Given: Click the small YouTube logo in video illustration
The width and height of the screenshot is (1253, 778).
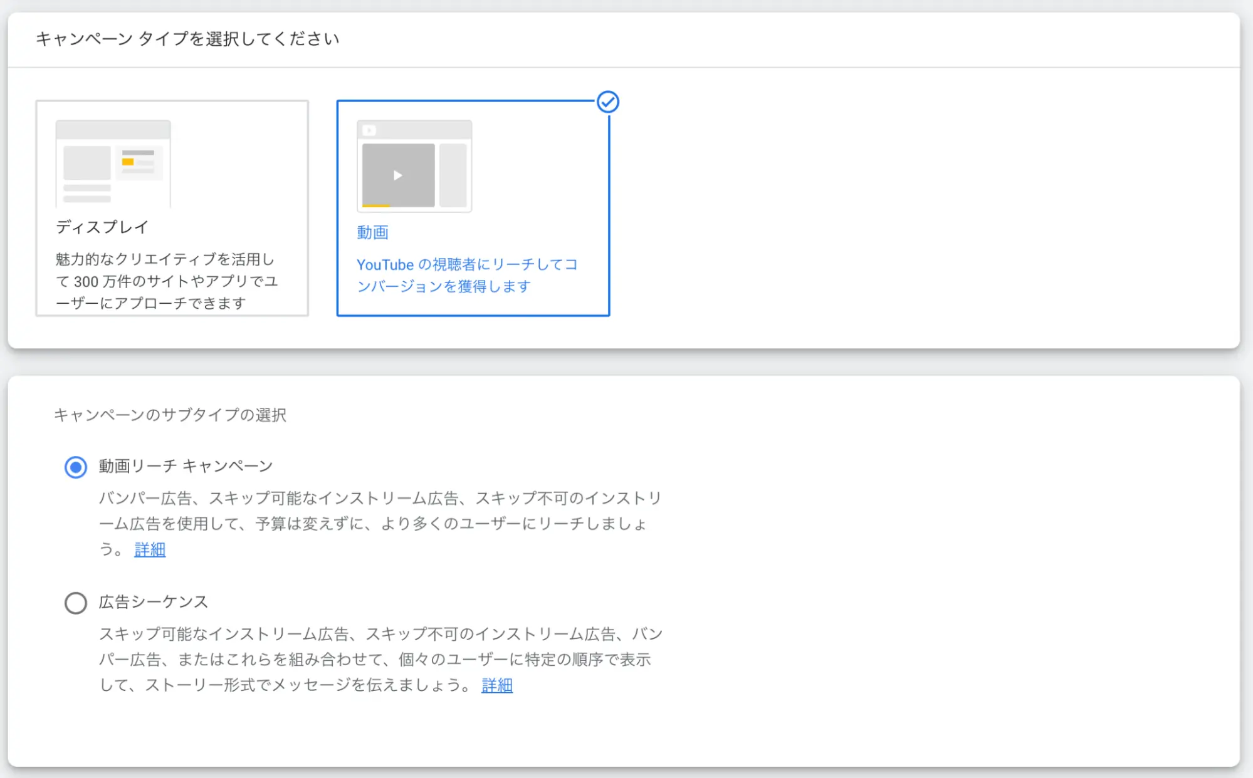Looking at the screenshot, I should point(369,130).
